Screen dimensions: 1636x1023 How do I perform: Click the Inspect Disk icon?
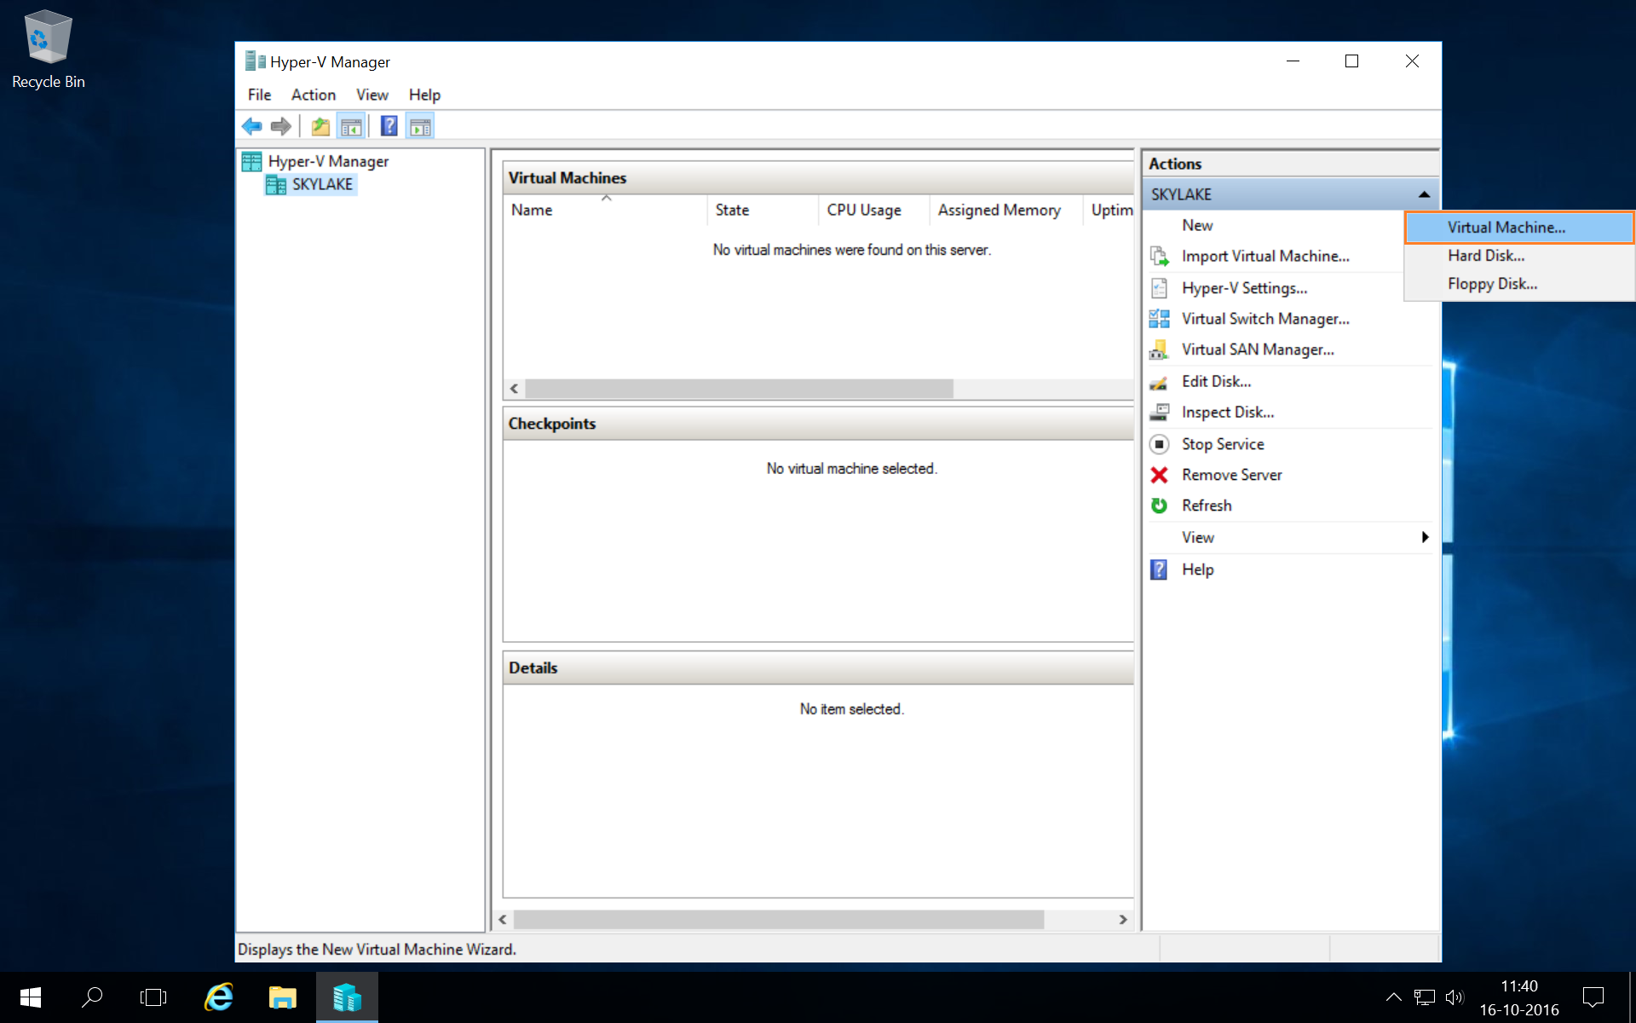pyautogui.click(x=1160, y=413)
